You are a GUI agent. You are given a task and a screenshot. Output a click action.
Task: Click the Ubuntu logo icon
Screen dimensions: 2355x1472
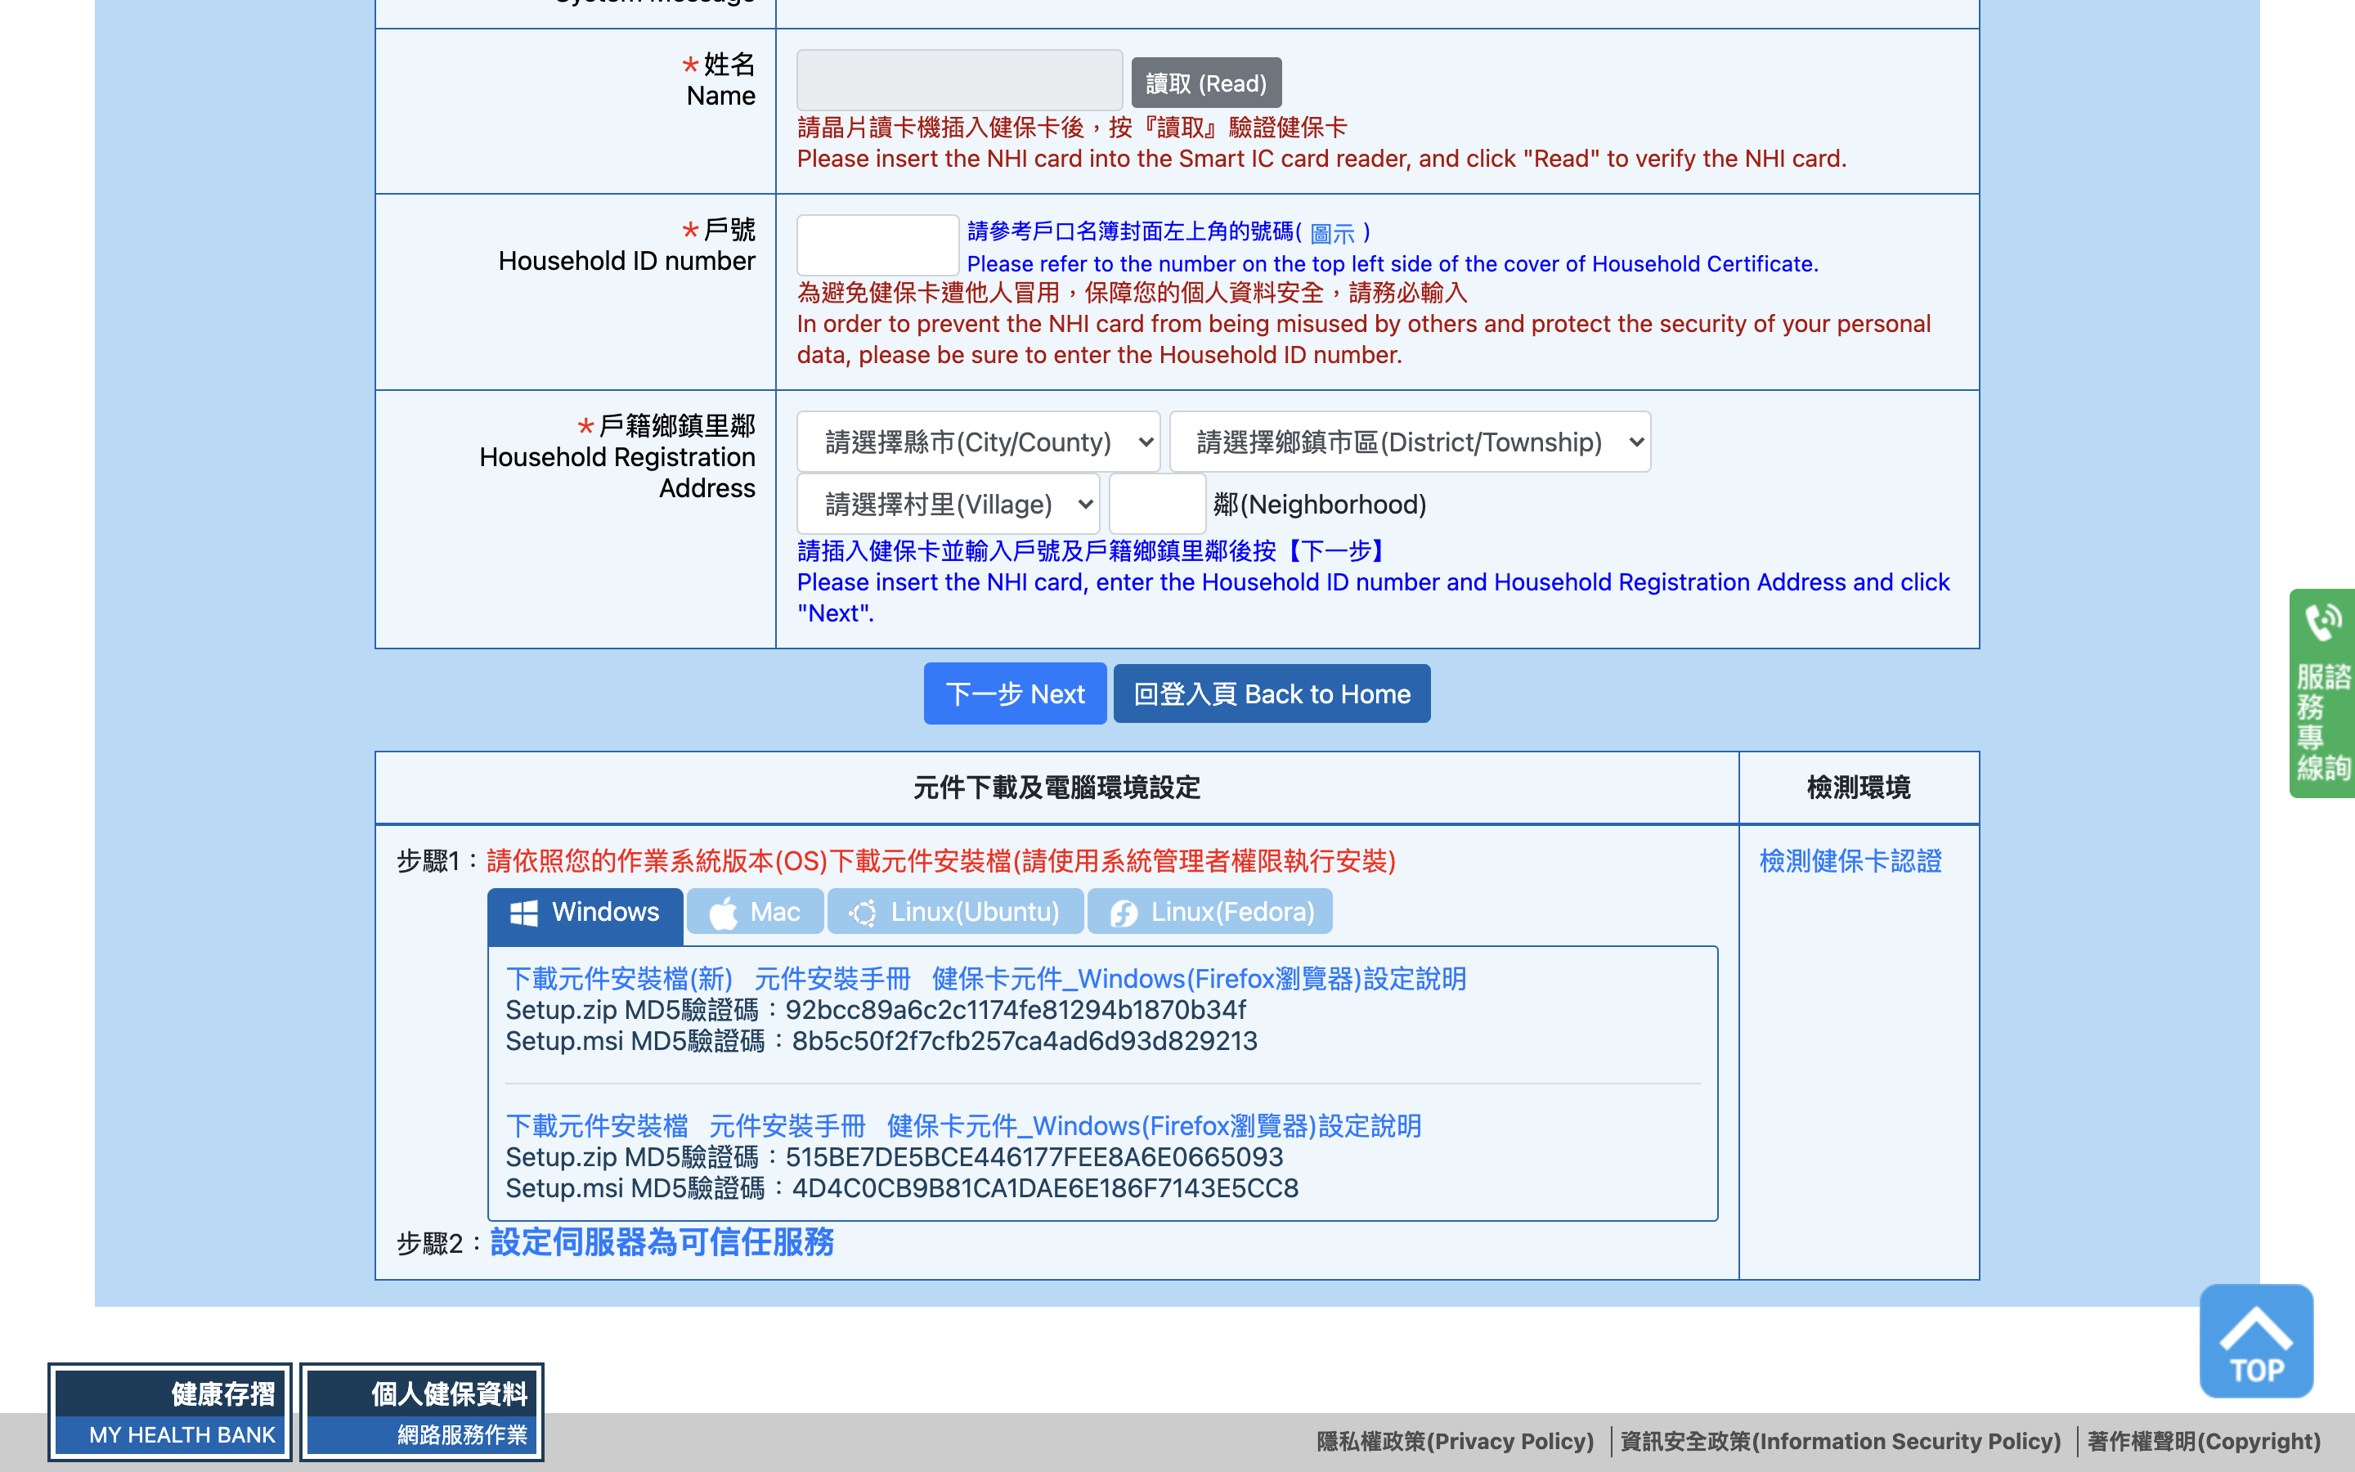point(862,913)
